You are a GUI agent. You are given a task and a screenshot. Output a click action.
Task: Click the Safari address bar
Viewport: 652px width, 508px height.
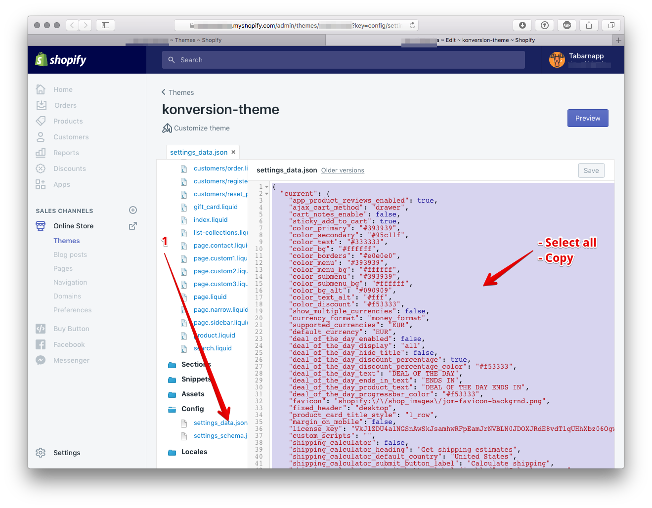(297, 25)
